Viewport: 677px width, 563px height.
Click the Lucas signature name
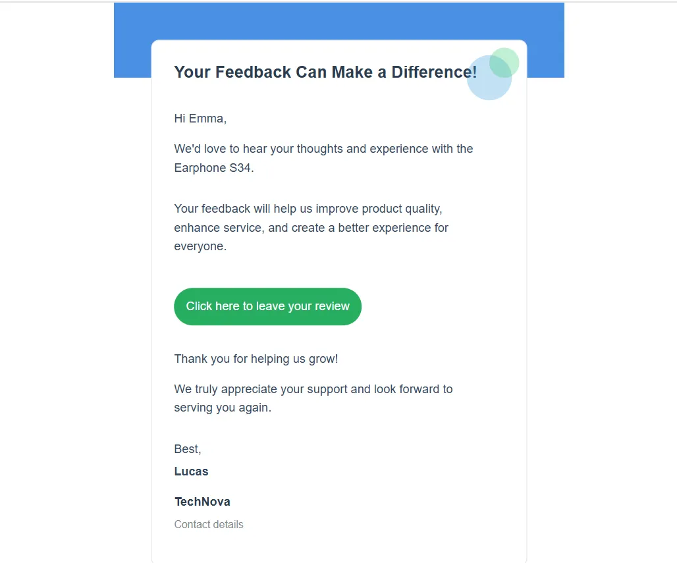coord(191,471)
